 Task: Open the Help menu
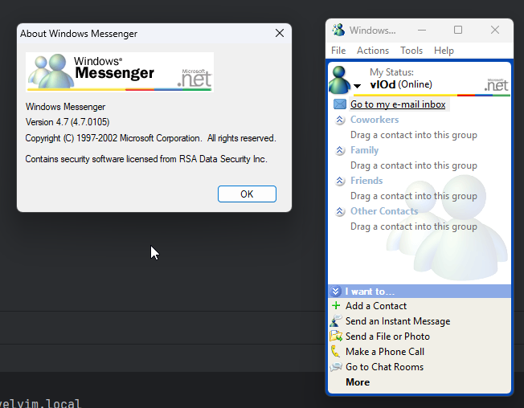[x=444, y=51]
